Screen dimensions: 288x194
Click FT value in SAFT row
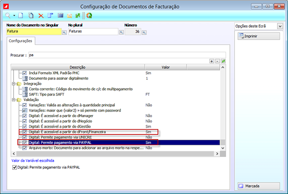[147, 94]
